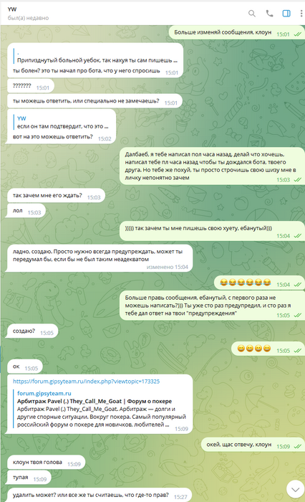Click read checkmarks on окей, щас отвечу message
Screen dimensions: 305x502
[x=297, y=446]
